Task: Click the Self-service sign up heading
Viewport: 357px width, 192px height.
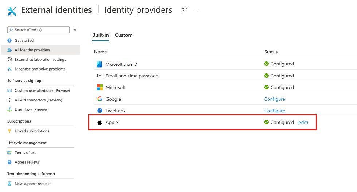Action: click(24, 81)
